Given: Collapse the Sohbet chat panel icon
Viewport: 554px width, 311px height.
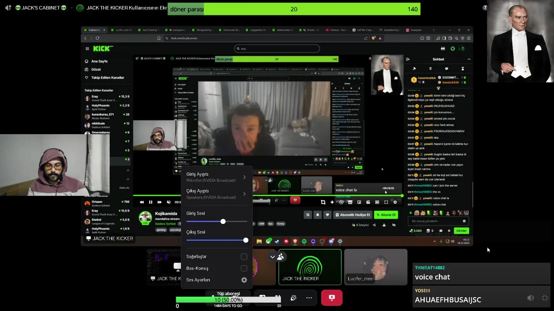Looking at the screenshot, I should pos(407,59).
